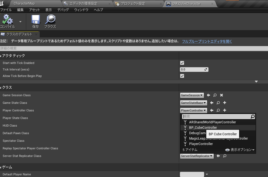Open the 編集 menu

[20, 10]
